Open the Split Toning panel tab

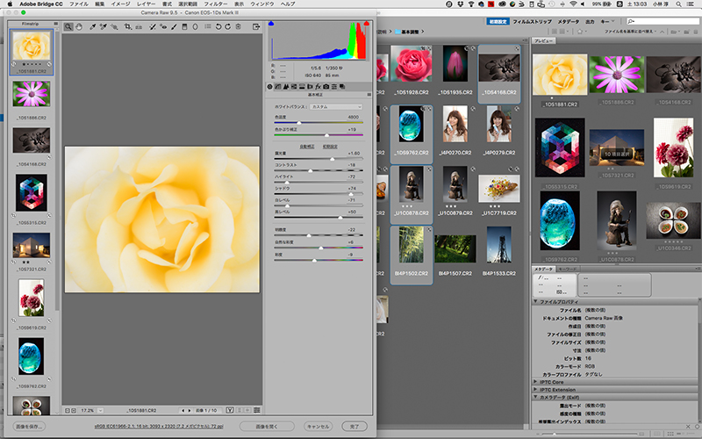(x=302, y=86)
